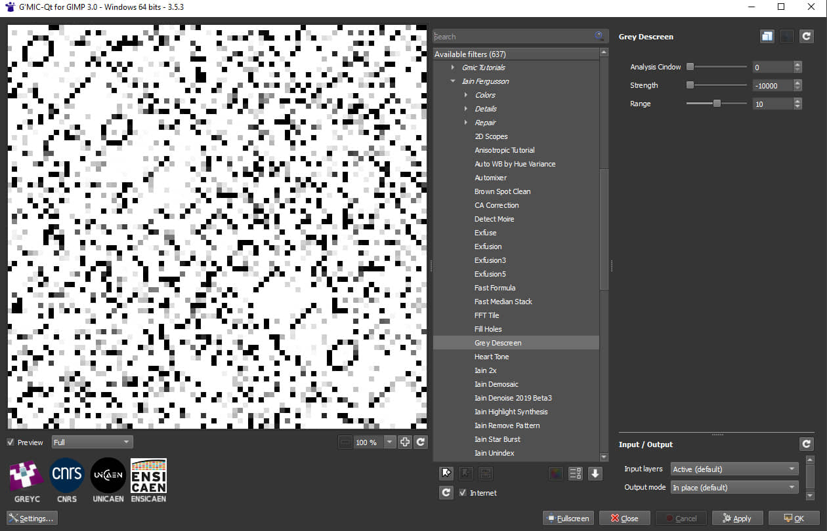827x531 pixels.
Task: Open the color wheel selection mode icon
Action: [x=556, y=473]
